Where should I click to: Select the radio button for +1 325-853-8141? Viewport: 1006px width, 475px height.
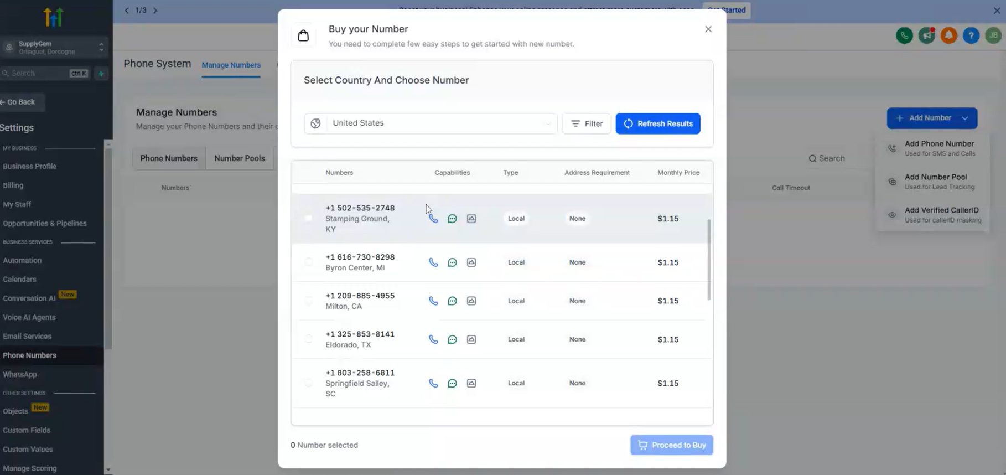[309, 339]
